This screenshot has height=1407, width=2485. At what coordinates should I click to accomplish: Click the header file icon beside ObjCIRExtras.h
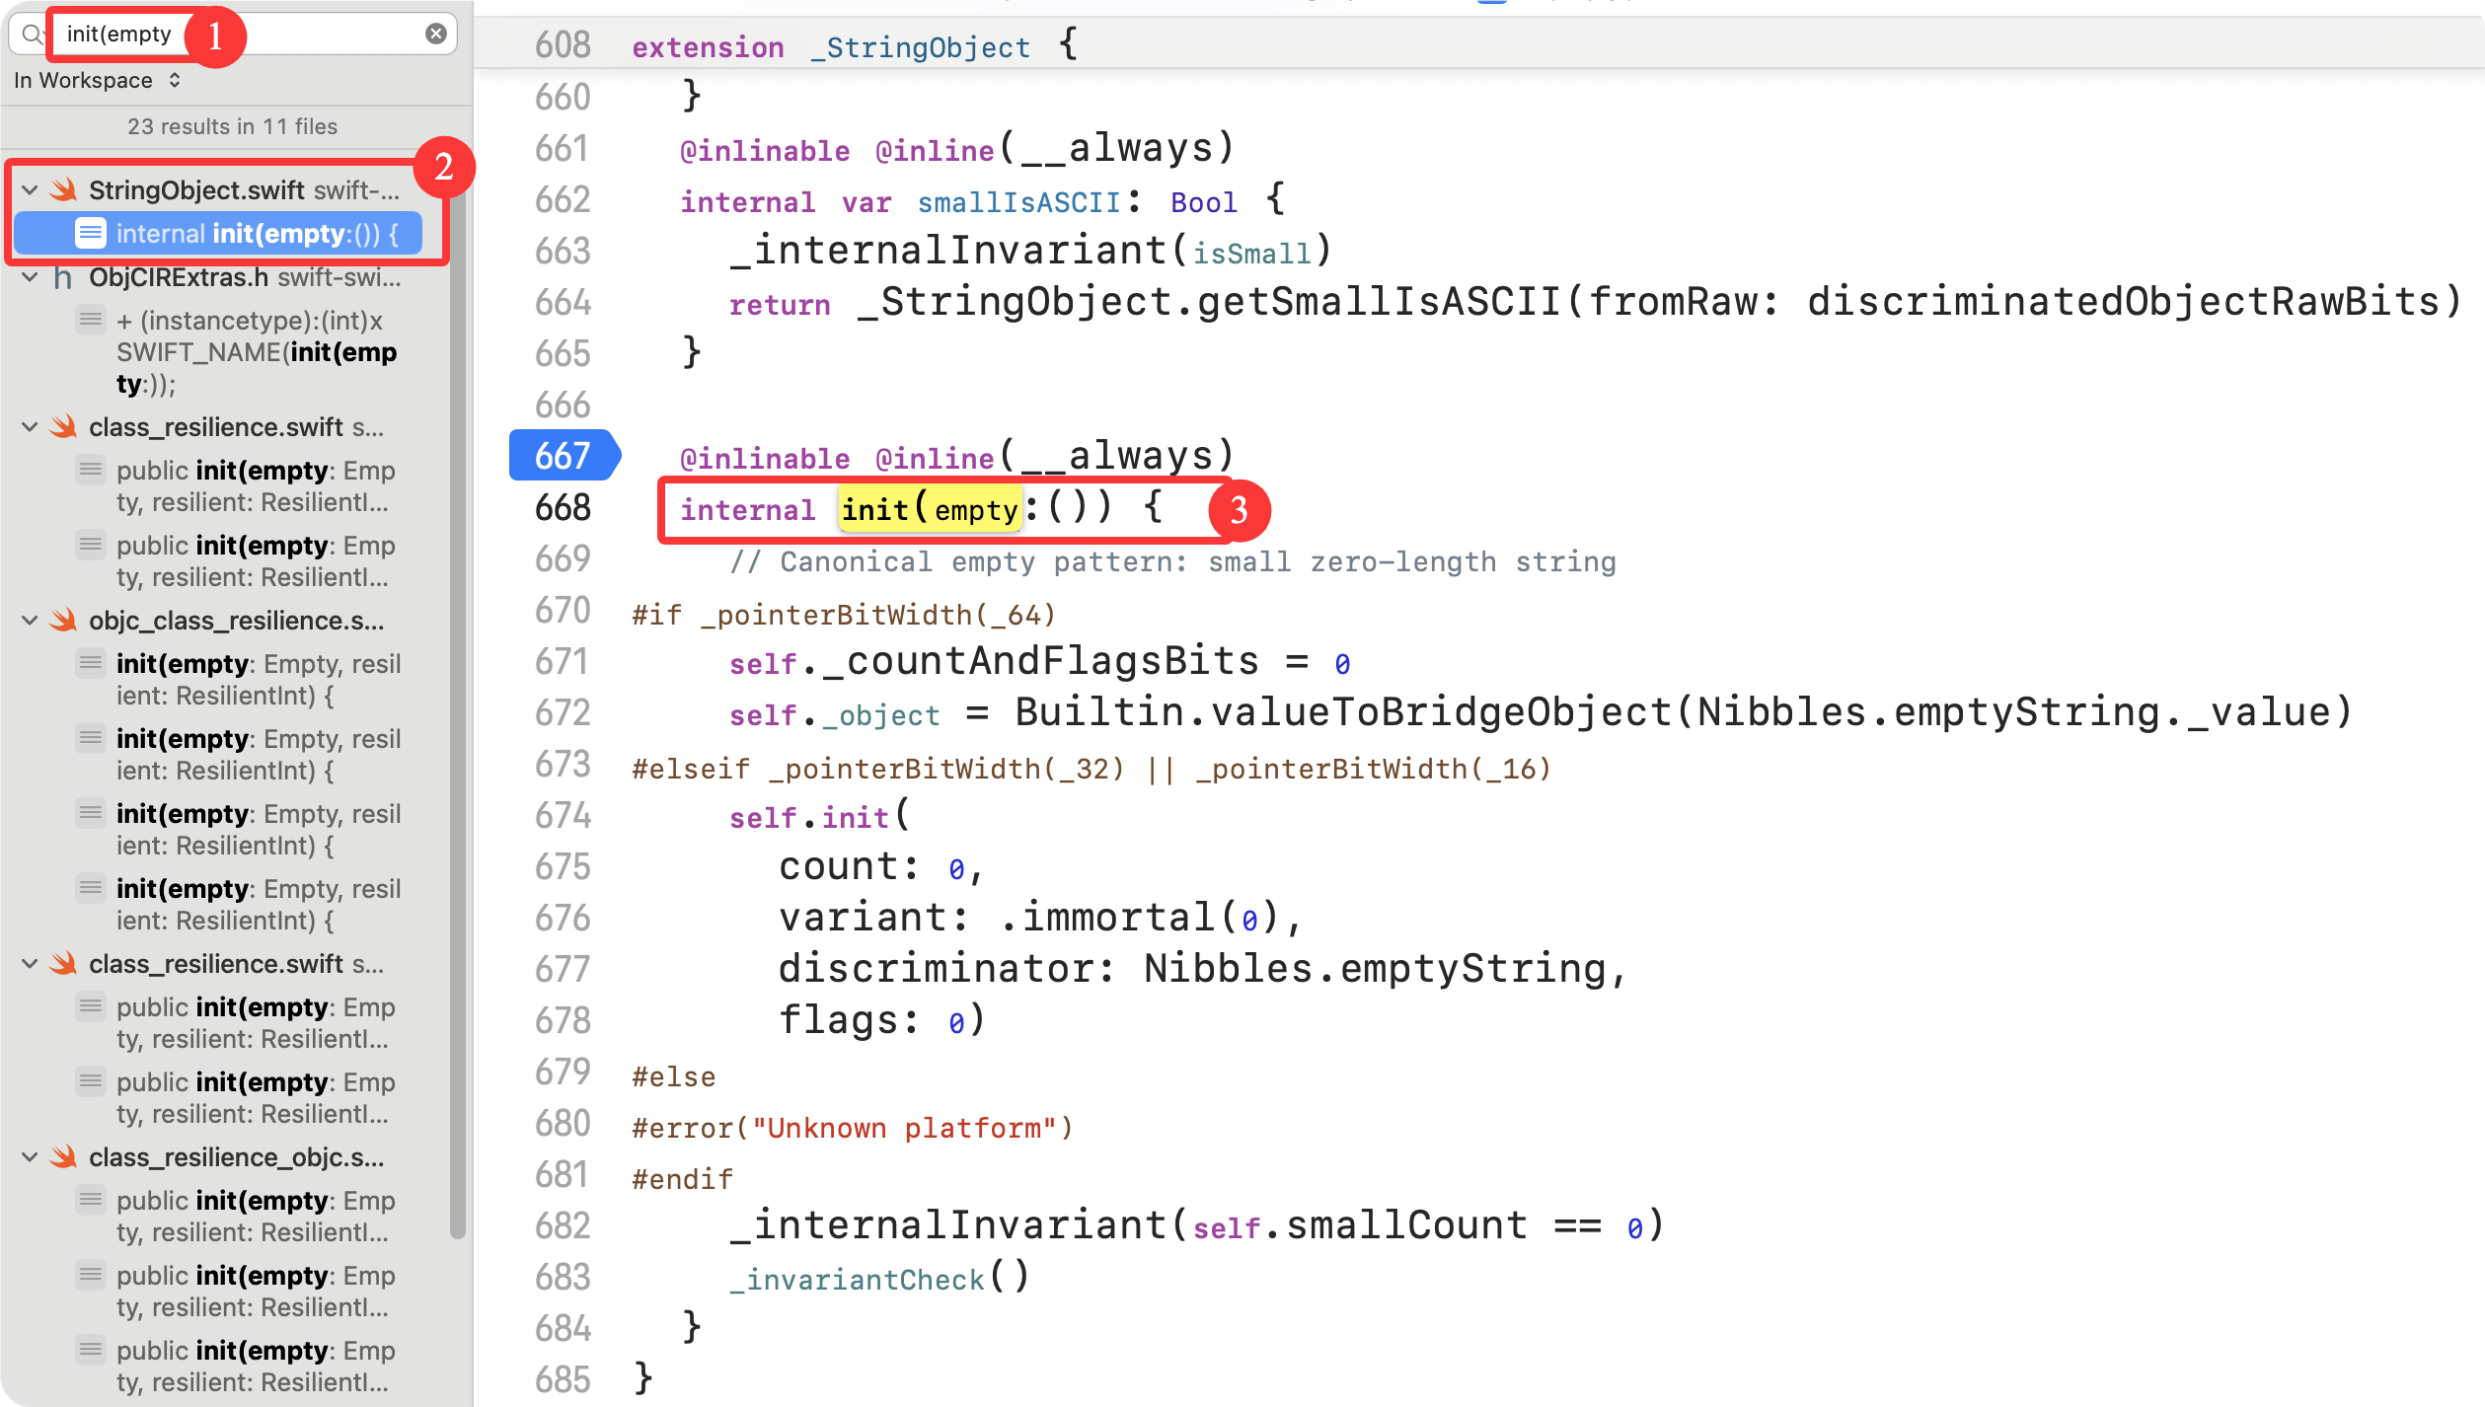point(63,277)
